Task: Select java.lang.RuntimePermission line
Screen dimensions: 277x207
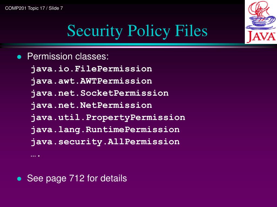Action: click(105, 130)
